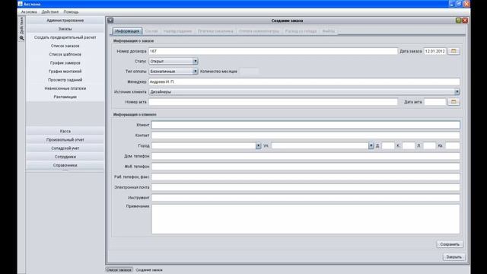487x274 pixels.
Task: Open Список заказов in sidebar
Action: (x=65, y=46)
